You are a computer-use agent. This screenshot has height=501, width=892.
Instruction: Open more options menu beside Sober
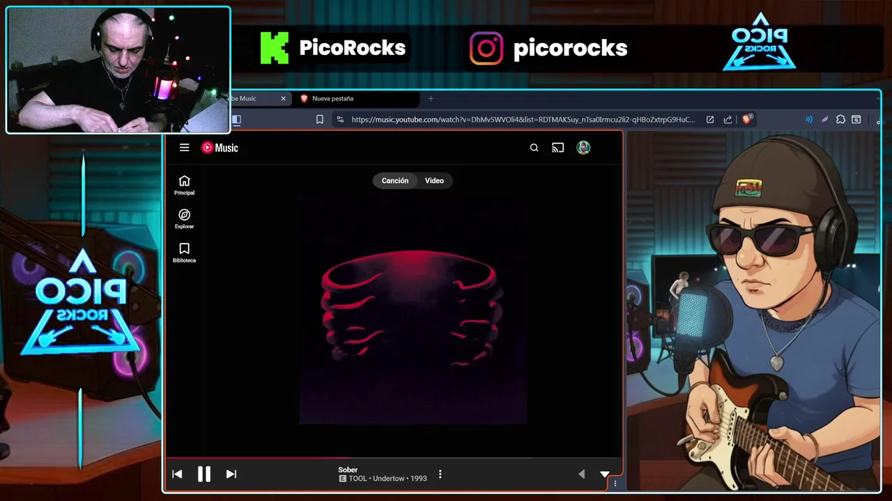coord(440,474)
